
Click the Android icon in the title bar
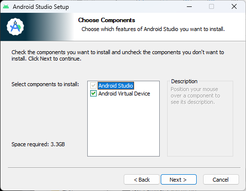point(6,7)
